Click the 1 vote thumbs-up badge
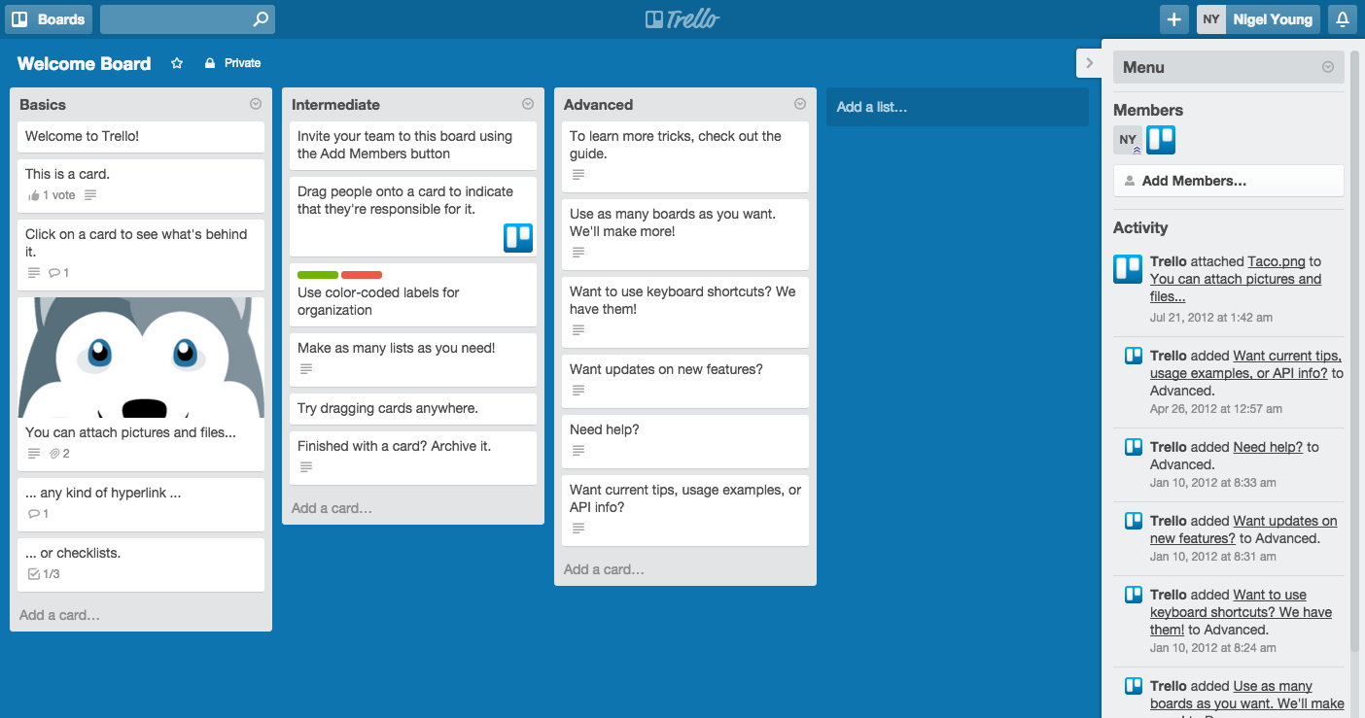 pos(52,195)
